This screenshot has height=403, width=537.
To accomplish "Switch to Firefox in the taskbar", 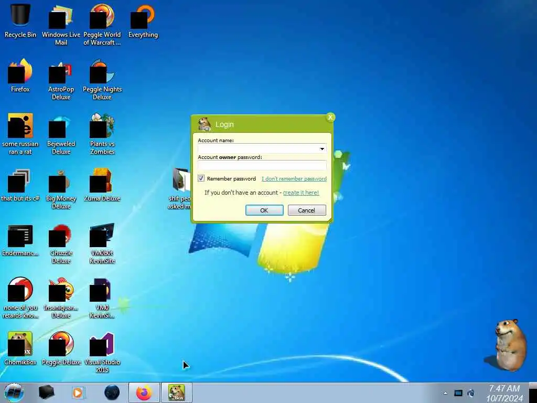I will [x=144, y=393].
